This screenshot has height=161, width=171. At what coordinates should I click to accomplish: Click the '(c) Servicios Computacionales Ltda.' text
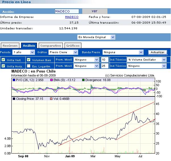point(130,75)
